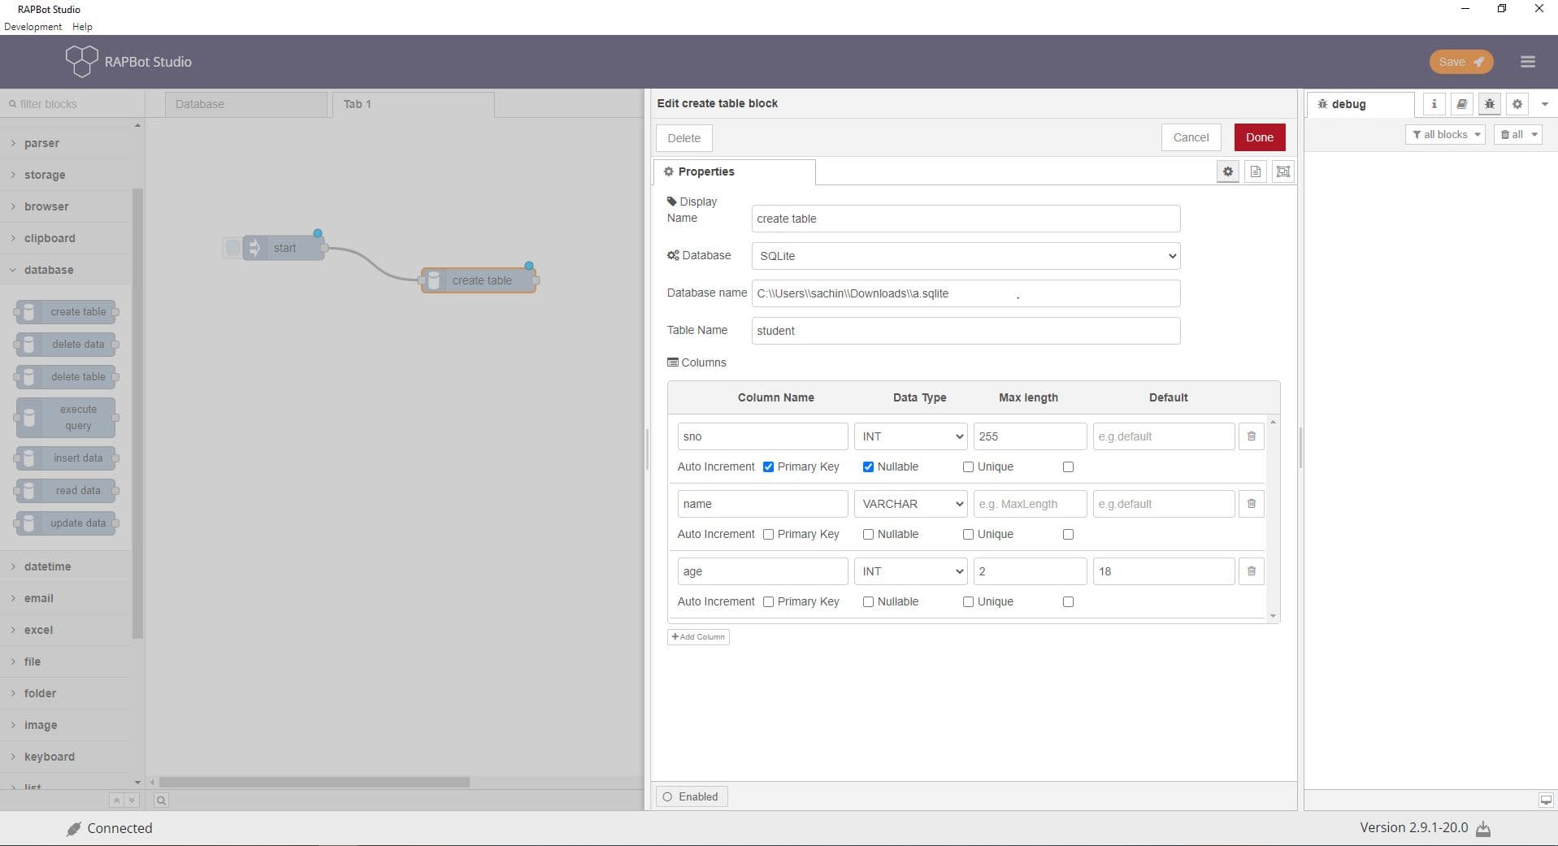
Task: Open block appearance icon
Action: click(1283, 171)
